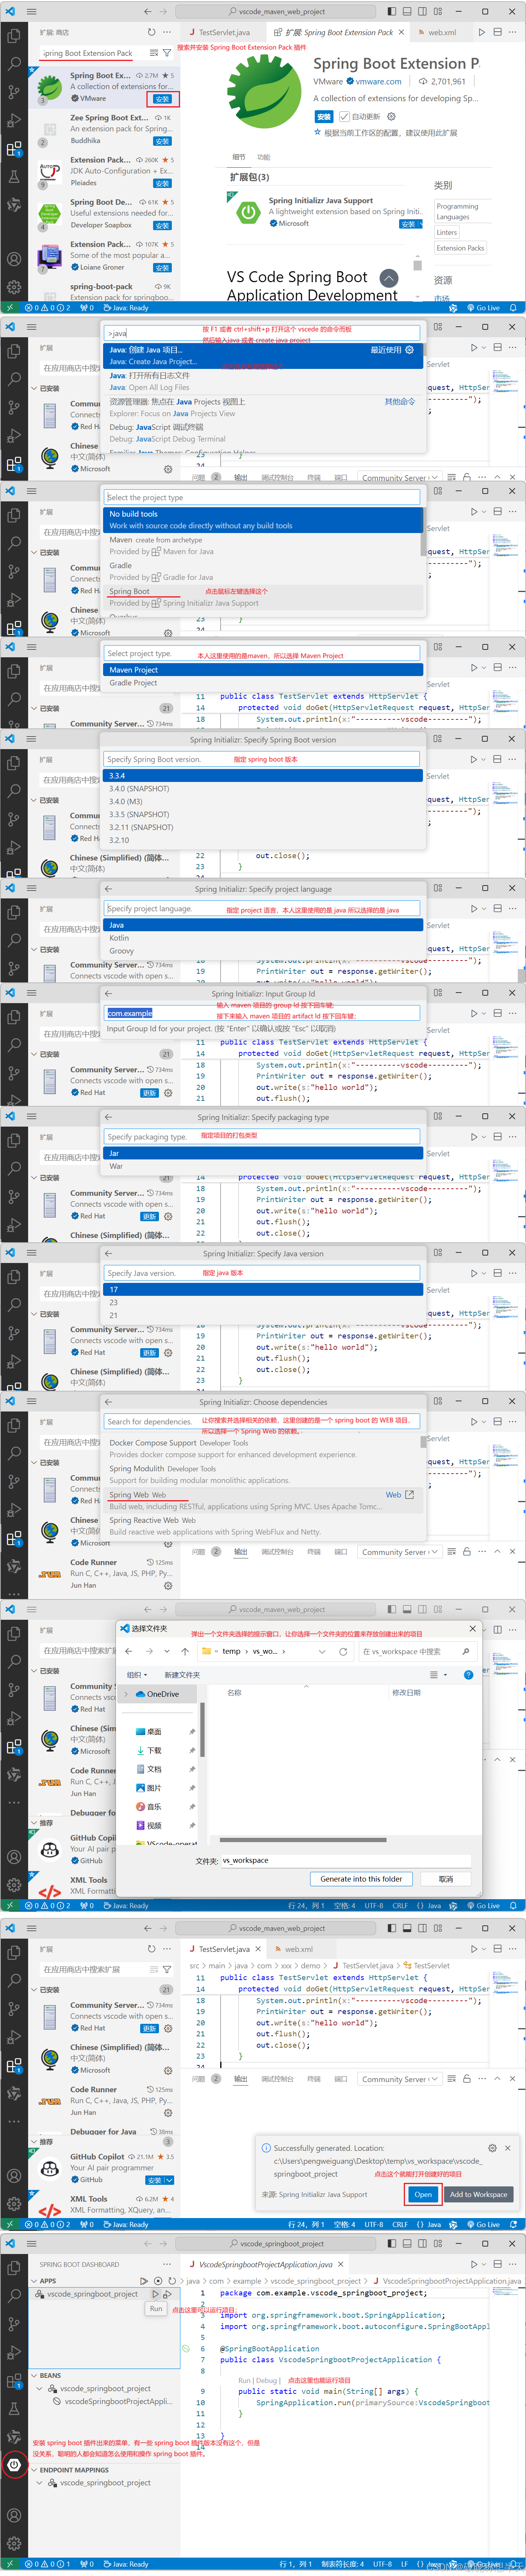The width and height of the screenshot is (526, 2576).
Task: Click round scroll-to-top arrow on extension page
Action: (x=389, y=278)
